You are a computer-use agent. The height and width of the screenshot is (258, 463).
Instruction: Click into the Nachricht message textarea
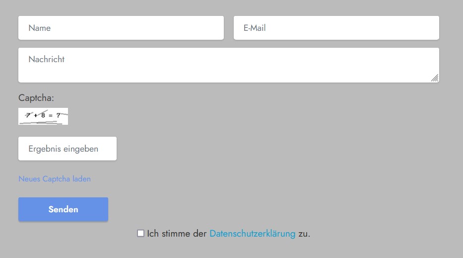(228, 65)
